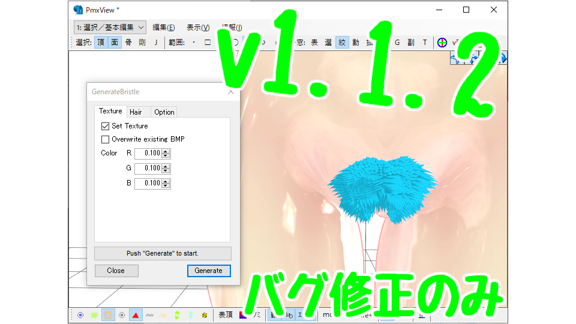This screenshot has width=576, height=324.
Task: Increase the B color value
Action: [166, 181]
